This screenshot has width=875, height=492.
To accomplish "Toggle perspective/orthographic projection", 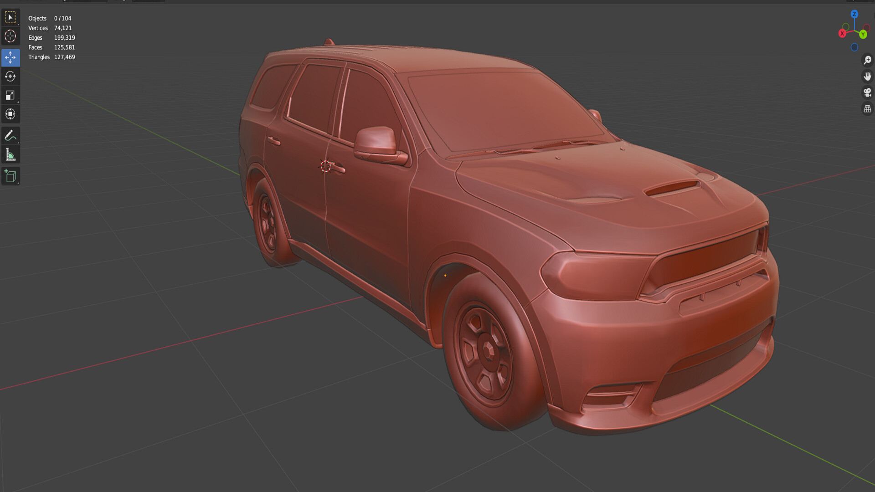I will [x=867, y=108].
